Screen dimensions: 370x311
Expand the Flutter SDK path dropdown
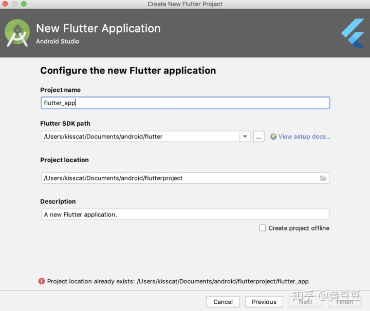(x=245, y=137)
